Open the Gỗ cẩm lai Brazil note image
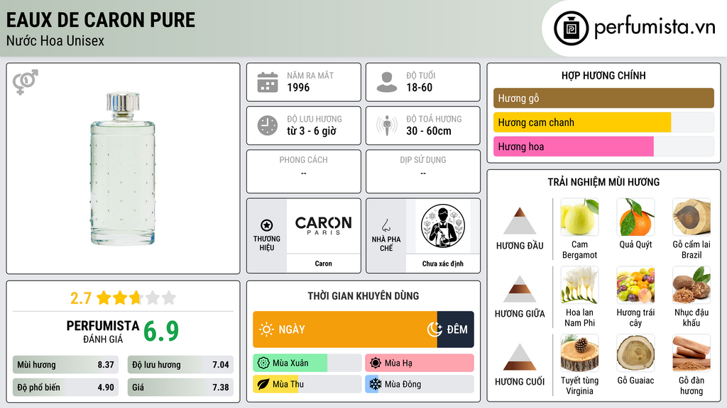This screenshot has width=727, height=408. (692, 217)
